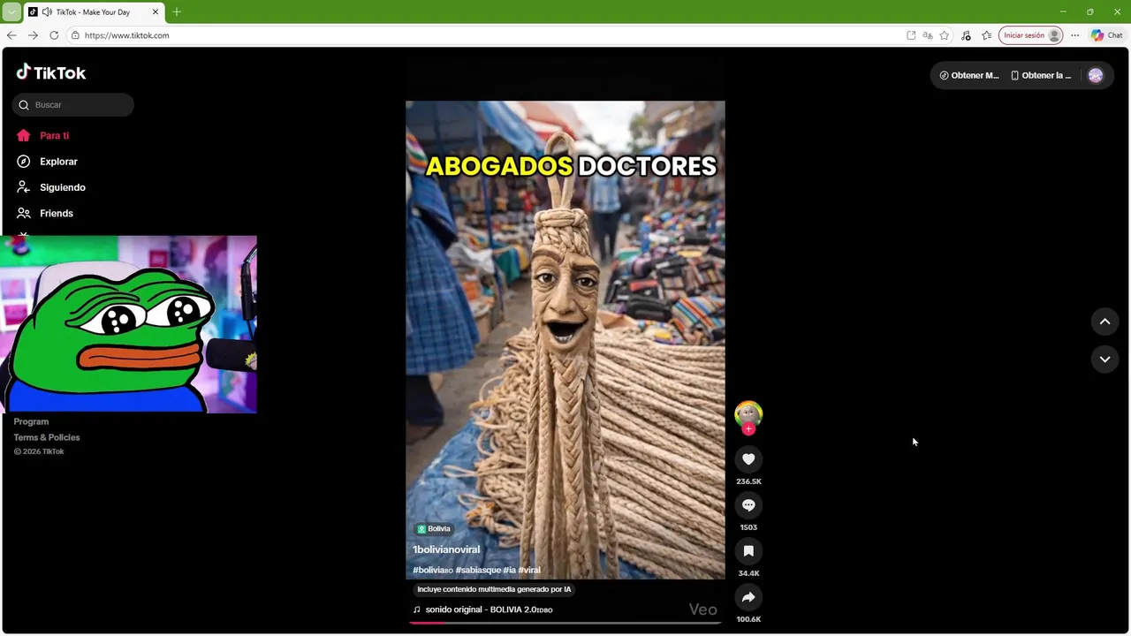The height and width of the screenshot is (636, 1131).
Task: Save video with the bookmark icon
Action: click(748, 551)
